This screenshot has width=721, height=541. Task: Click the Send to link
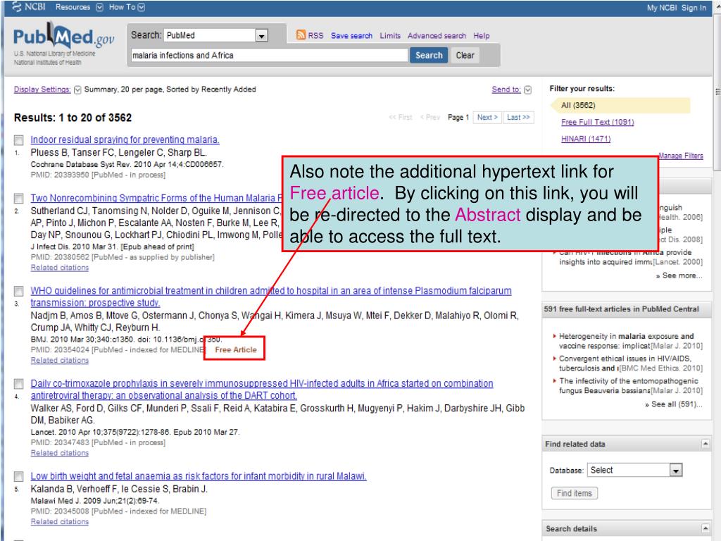(x=506, y=89)
